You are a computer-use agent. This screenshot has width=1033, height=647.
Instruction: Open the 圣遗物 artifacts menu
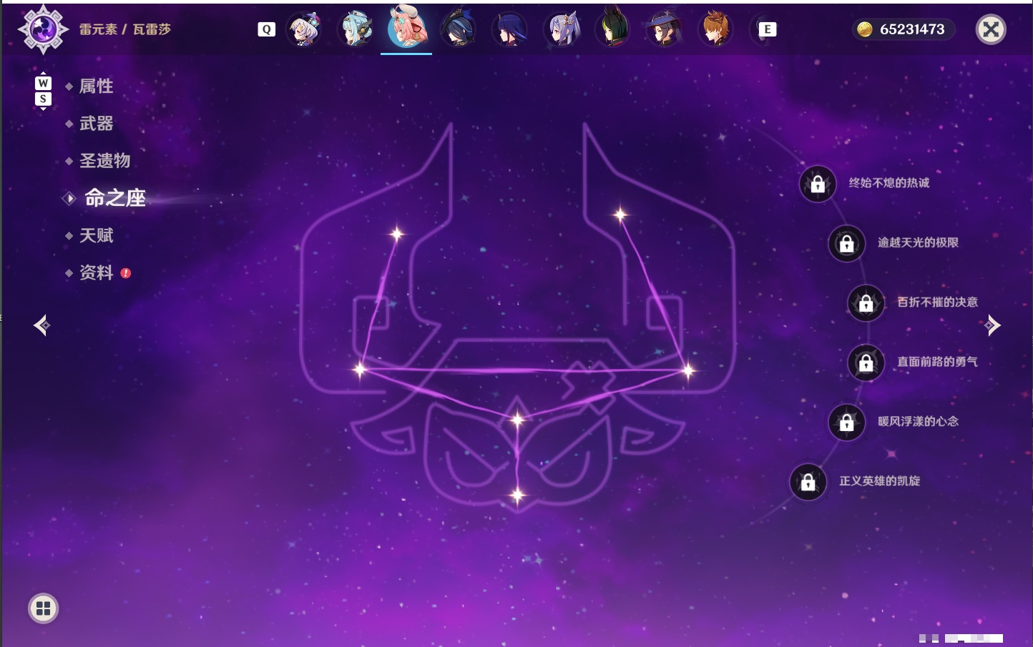[x=104, y=161]
